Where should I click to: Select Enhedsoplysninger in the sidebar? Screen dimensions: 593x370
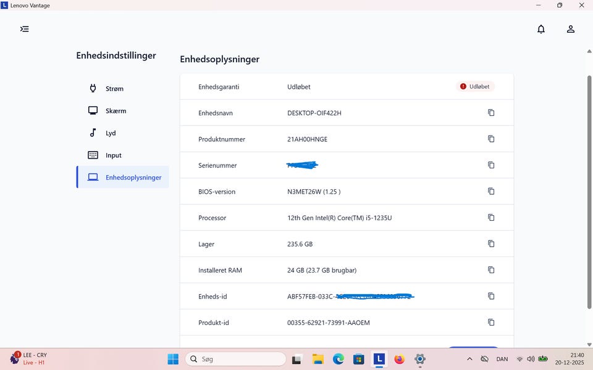click(x=122, y=177)
